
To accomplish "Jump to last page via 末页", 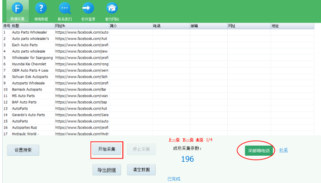I will click(x=200, y=140).
